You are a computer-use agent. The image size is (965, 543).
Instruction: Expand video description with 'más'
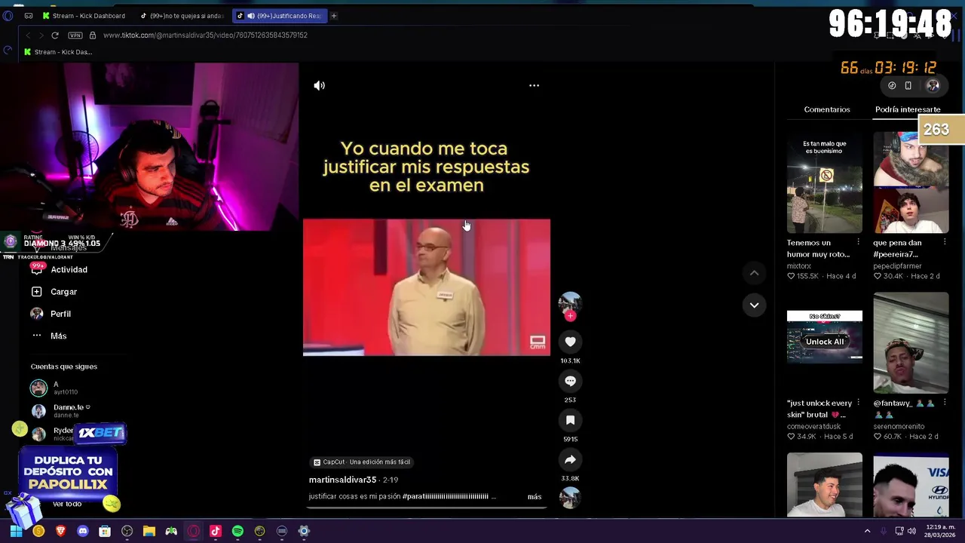[x=534, y=496]
